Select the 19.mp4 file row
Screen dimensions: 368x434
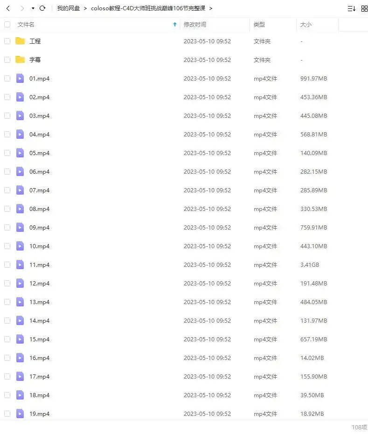184,414
